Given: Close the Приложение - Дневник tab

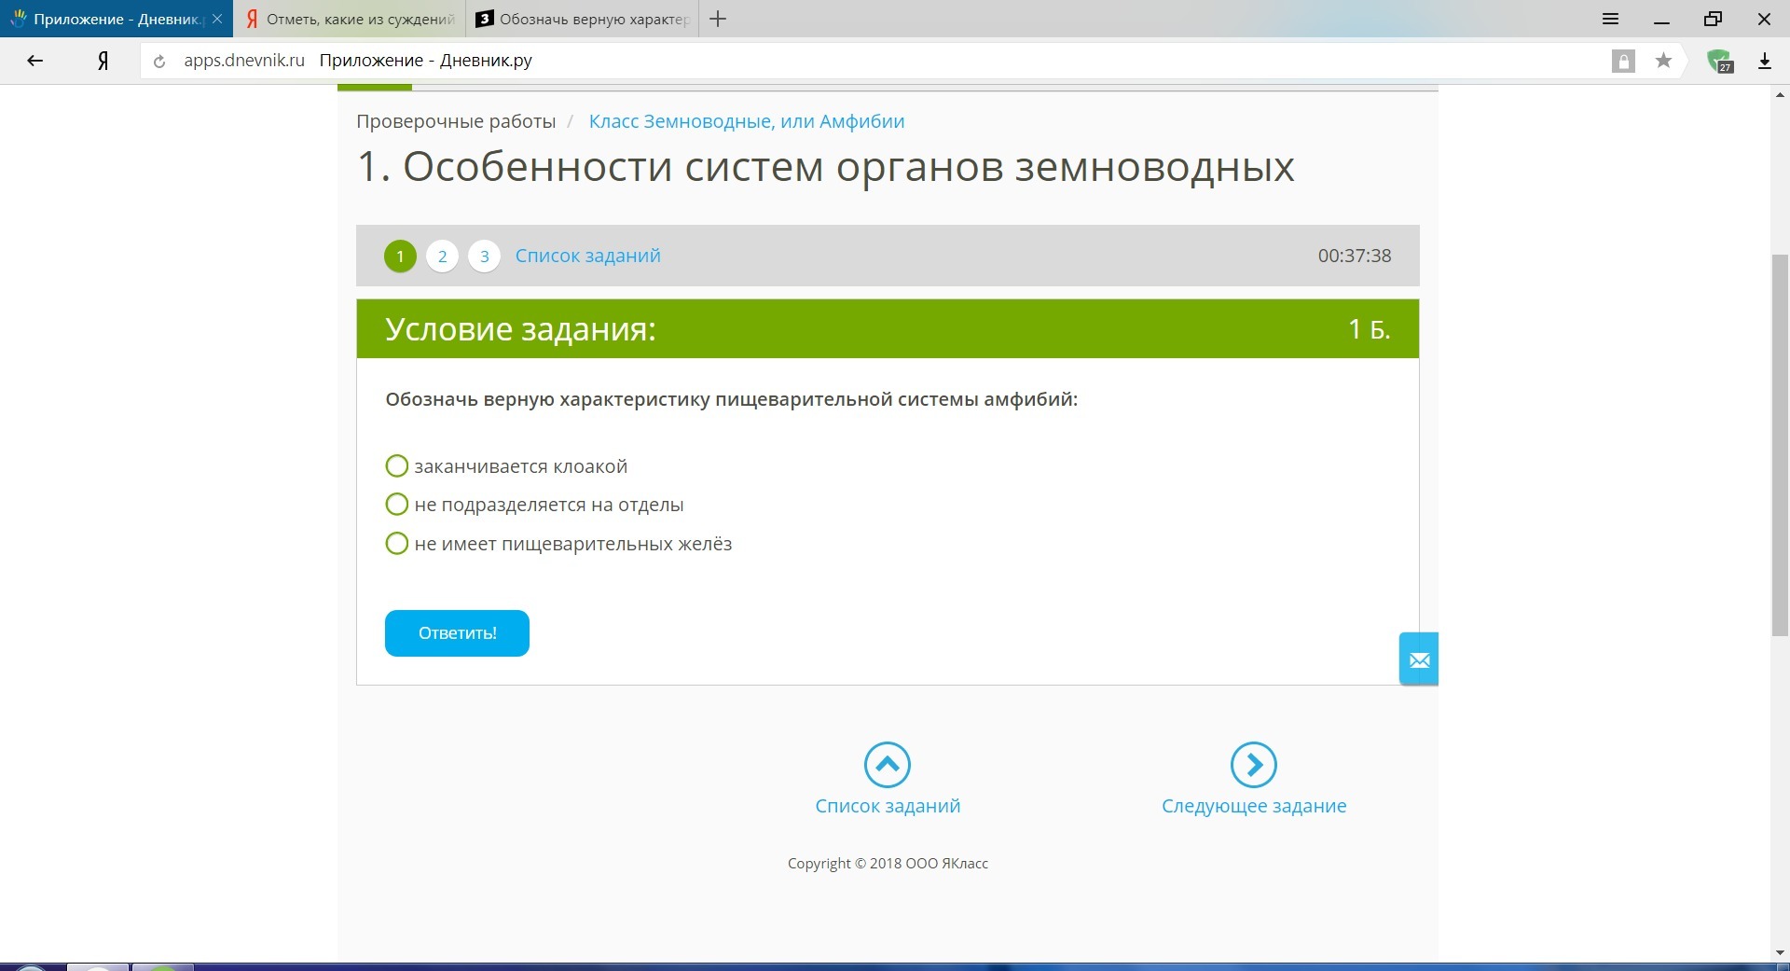Looking at the screenshot, I should pyautogui.click(x=217, y=19).
